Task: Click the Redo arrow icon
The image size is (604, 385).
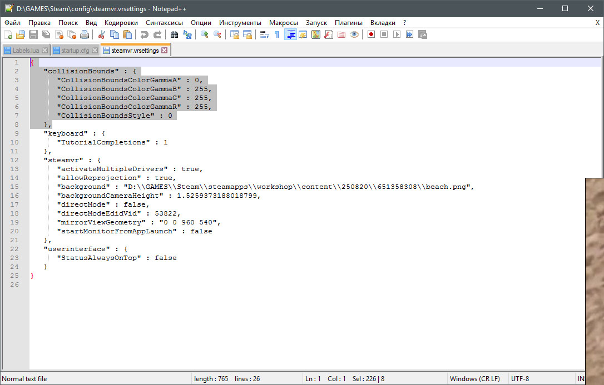Action: pyautogui.click(x=157, y=34)
